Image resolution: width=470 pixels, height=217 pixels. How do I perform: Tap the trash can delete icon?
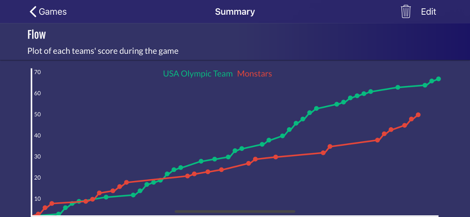coord(406,12)
